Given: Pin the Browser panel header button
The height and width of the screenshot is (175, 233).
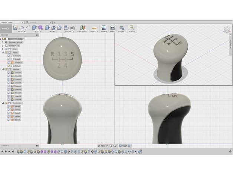Looking at the screenshot, I should click(37, 35).
